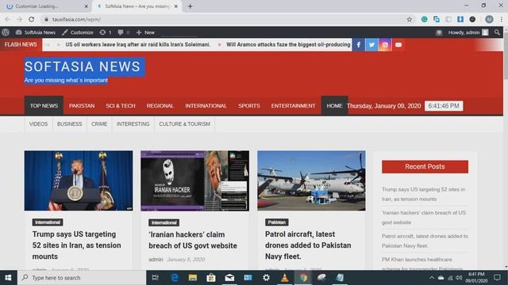508x285 pixels.
Task: Open recent post 'Iranian hackers' claim breach
Action: pos(423,218)
